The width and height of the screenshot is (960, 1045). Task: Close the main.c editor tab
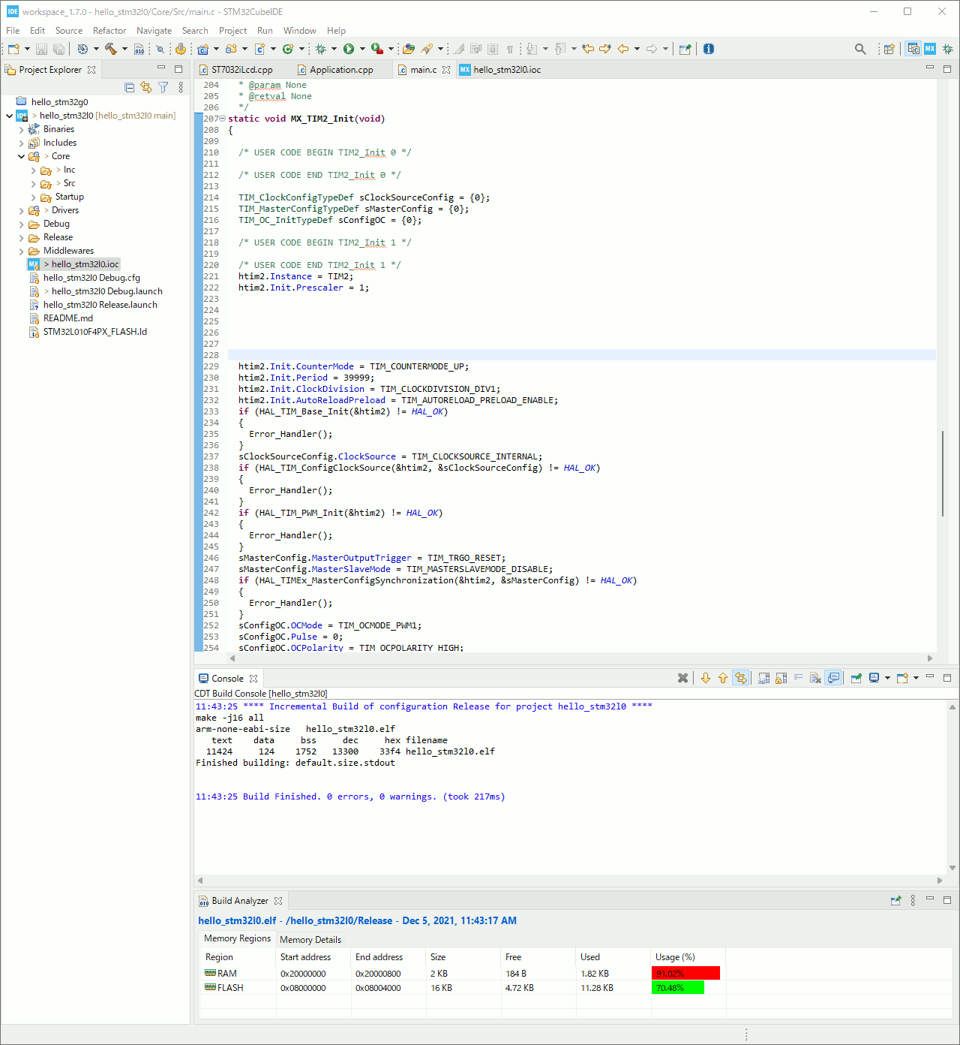tap(446, 70)
